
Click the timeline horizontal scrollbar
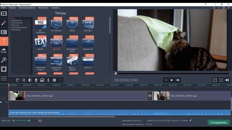62,117
